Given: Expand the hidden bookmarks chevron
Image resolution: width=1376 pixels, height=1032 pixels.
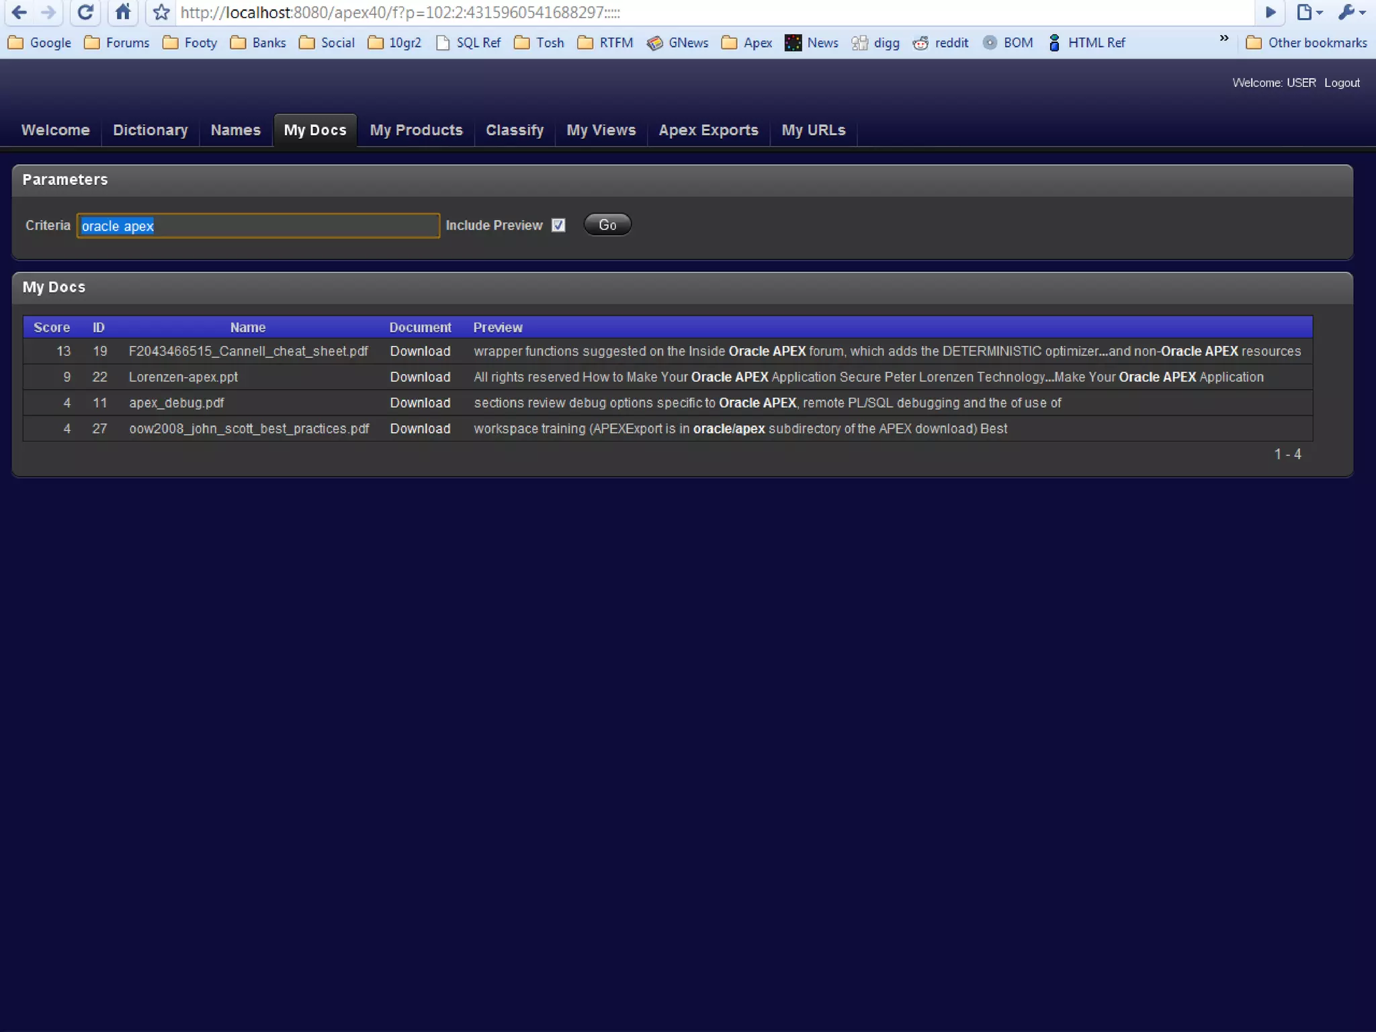Looking at the screenshot, I should 1224,38.
